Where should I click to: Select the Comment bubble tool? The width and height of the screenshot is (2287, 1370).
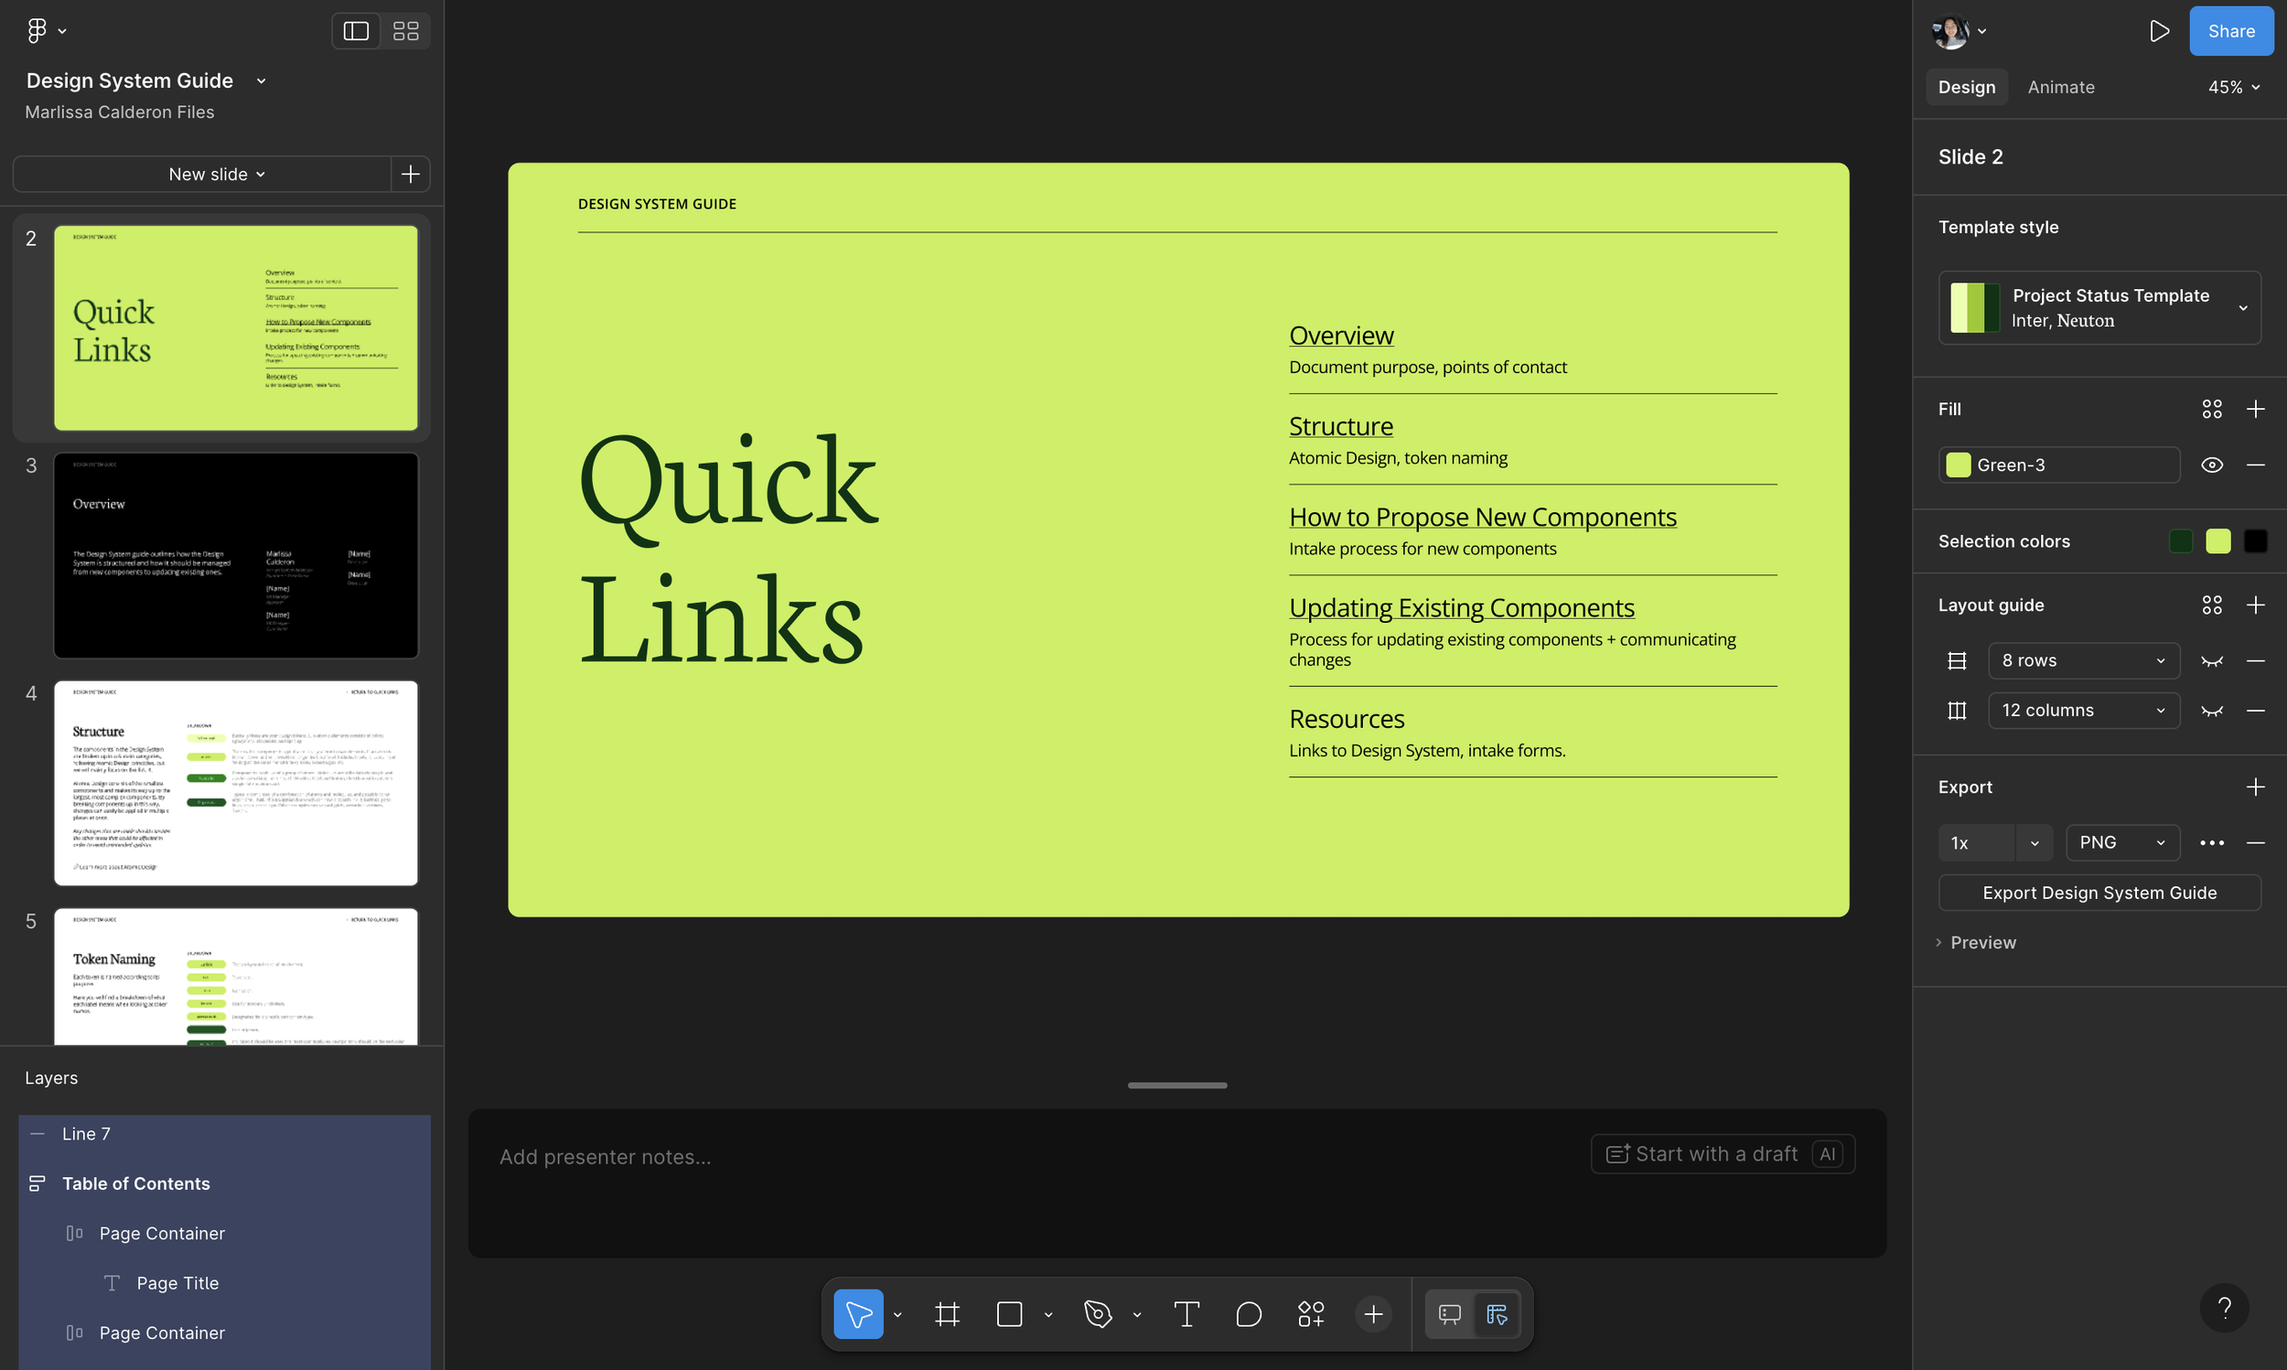[x=1249, y=1313]
